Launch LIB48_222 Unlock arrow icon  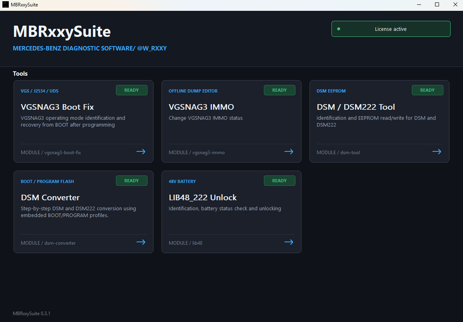[x=289, y=242]
